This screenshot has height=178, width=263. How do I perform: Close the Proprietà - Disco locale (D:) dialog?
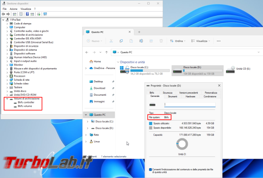point(219,86)
